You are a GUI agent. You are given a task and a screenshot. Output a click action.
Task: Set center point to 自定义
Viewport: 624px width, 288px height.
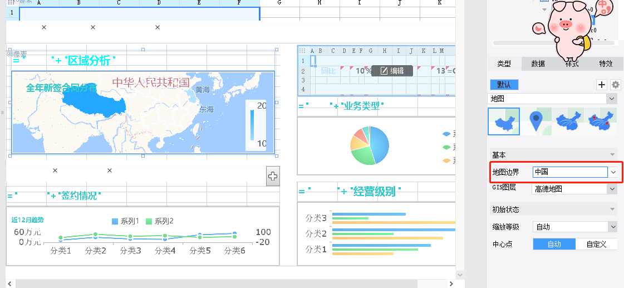coord(596,244)
